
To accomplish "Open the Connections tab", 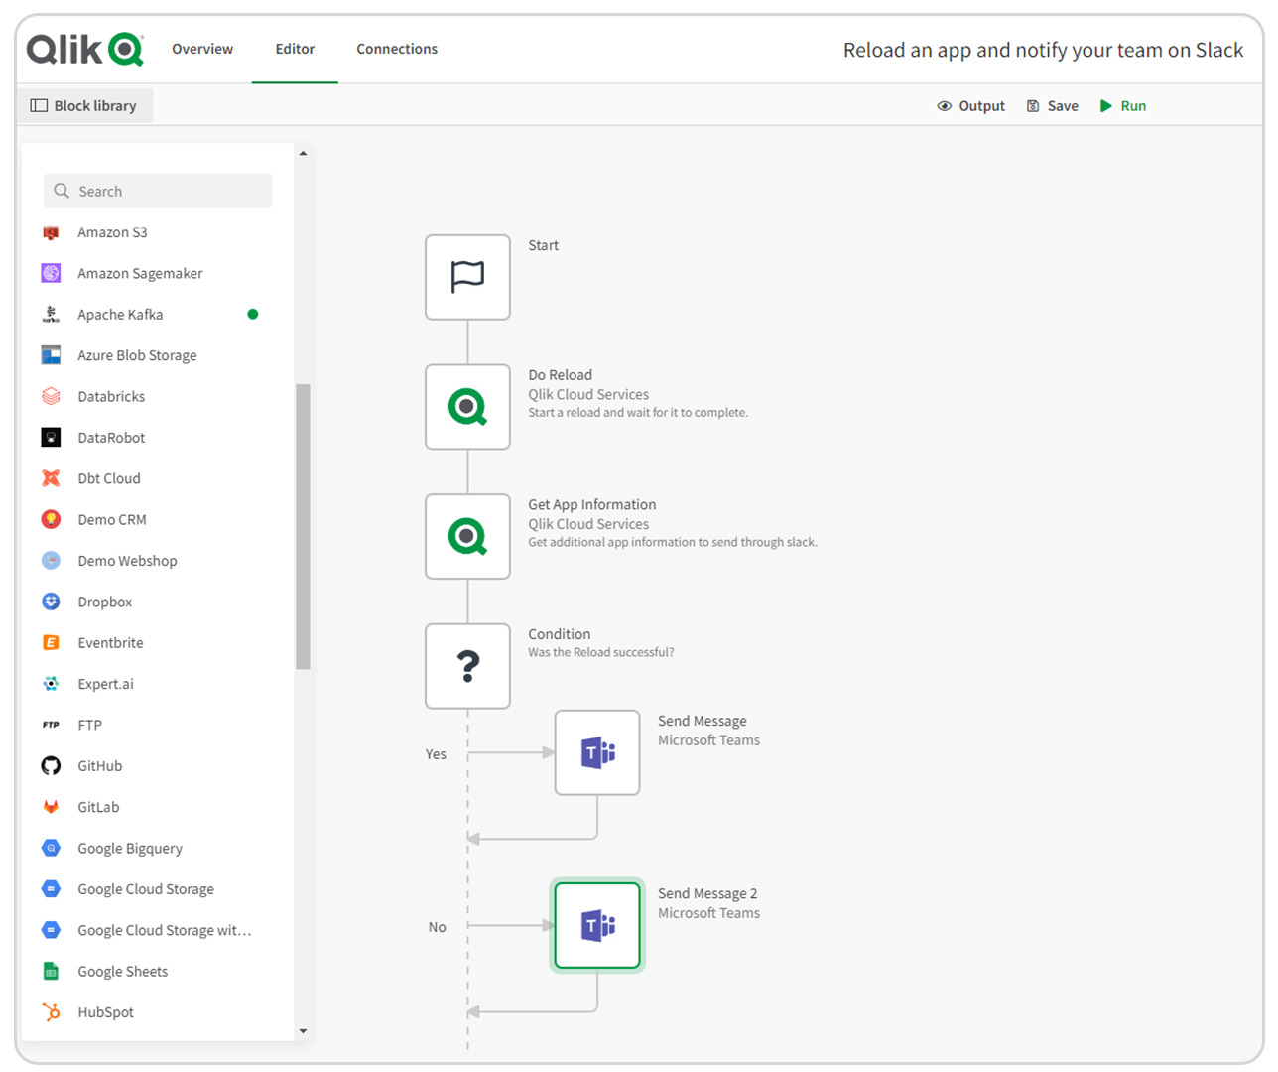I will tap(397, 49).
